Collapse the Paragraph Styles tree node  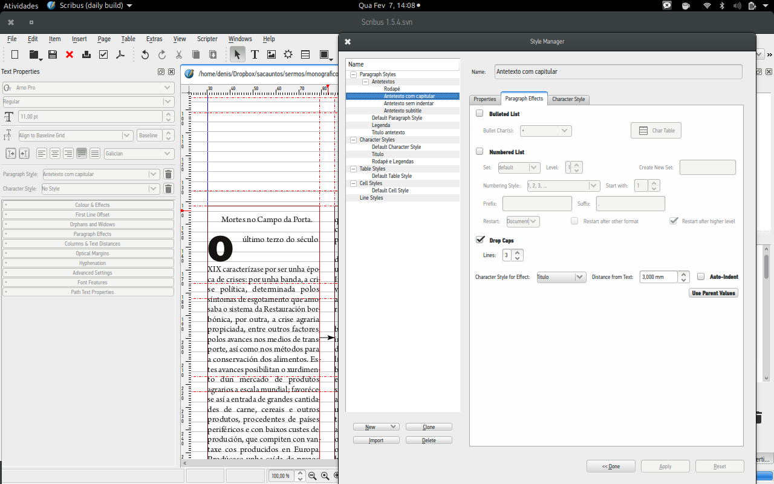(x=353, y=74)
